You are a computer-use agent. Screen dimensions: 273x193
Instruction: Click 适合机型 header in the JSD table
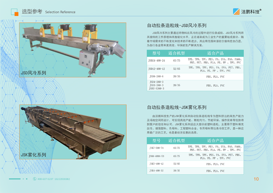(x=176, y=53)
